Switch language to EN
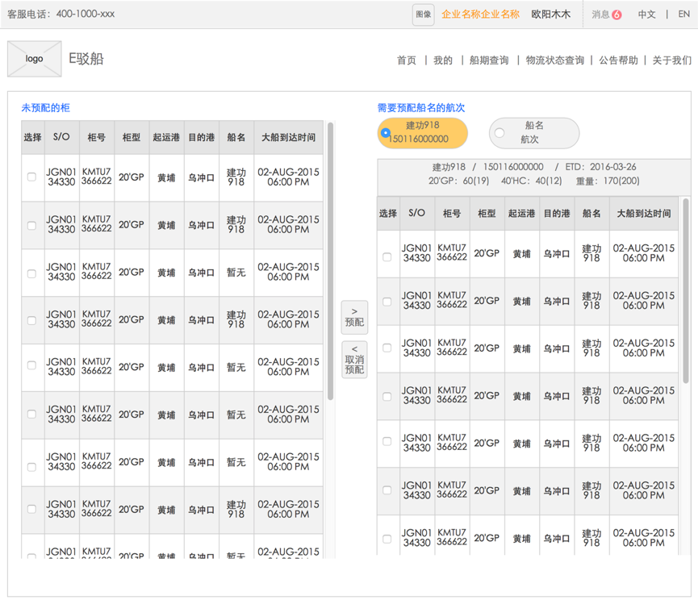 [683, 15]
